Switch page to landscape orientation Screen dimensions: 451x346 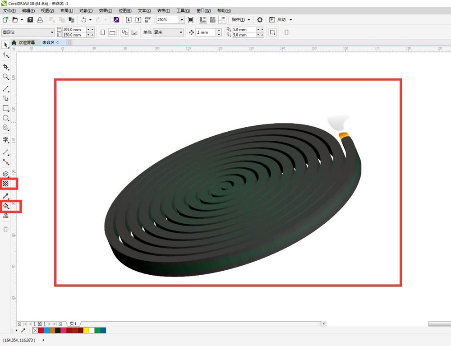(112, 32)
